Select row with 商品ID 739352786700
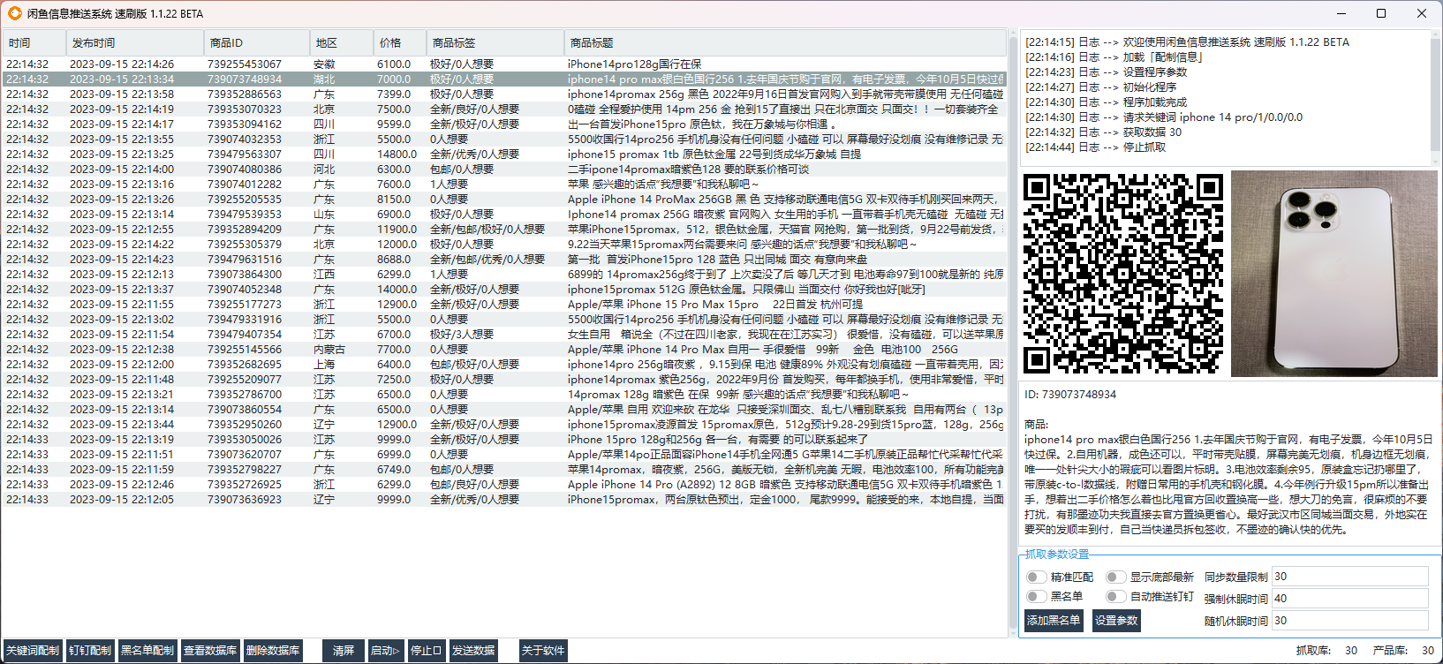1443x664 pixels. point(504,395)
